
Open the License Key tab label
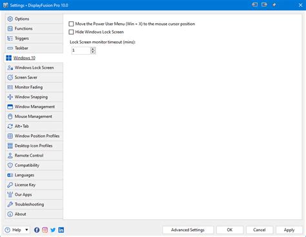click(x=25, y=185)
